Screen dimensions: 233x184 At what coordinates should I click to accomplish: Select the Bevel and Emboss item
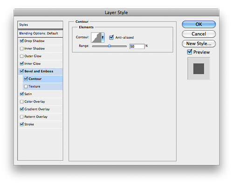coord(41,71)
